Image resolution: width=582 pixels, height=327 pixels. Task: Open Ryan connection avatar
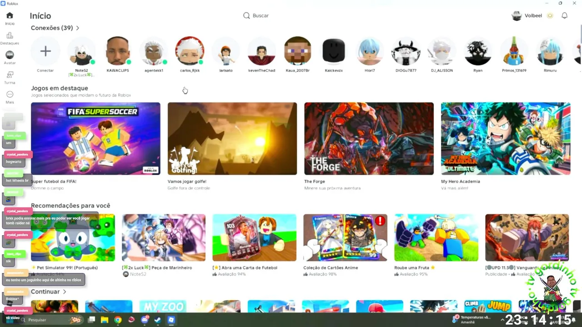[477, 51]
